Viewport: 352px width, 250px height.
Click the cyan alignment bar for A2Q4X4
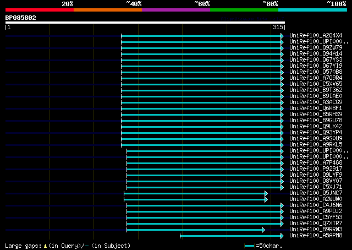click(x=201, y=36)
